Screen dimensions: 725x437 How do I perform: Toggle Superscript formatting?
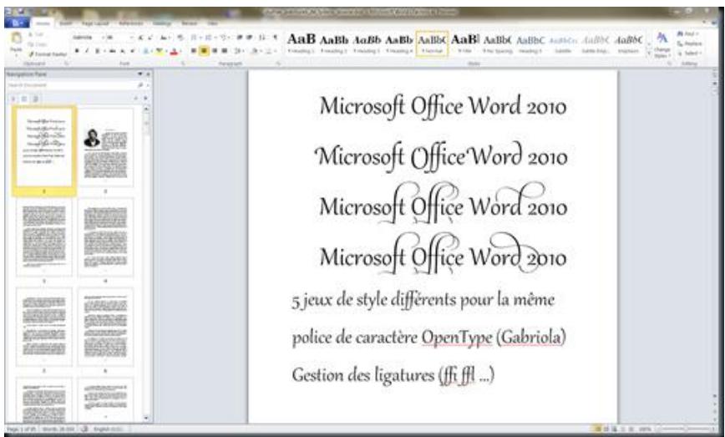click(x=132, y=51)
